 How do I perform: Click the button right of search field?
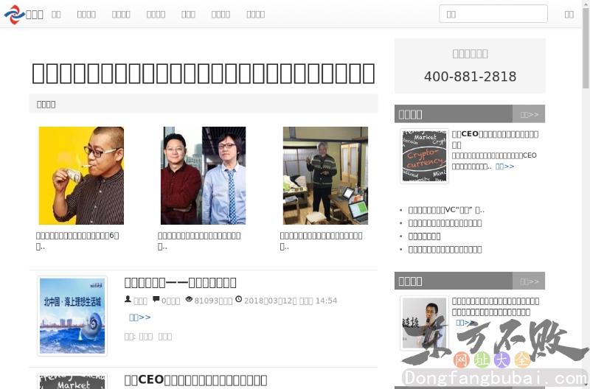(x=569, y=14)
